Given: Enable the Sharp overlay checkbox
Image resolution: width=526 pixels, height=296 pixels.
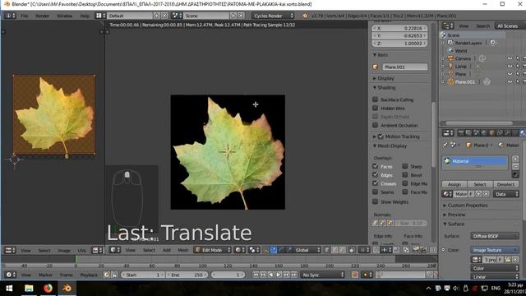Looking at the screenshot, I should 405,166.
